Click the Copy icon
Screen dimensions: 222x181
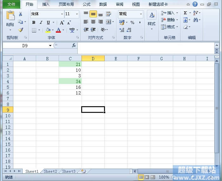tap(20, 22)
